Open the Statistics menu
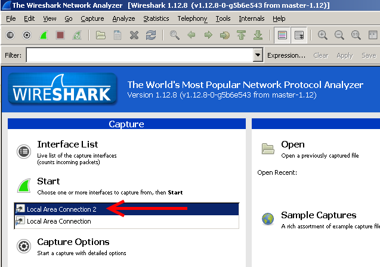Screen dimensions: 380x267 [x=156, y=18]
